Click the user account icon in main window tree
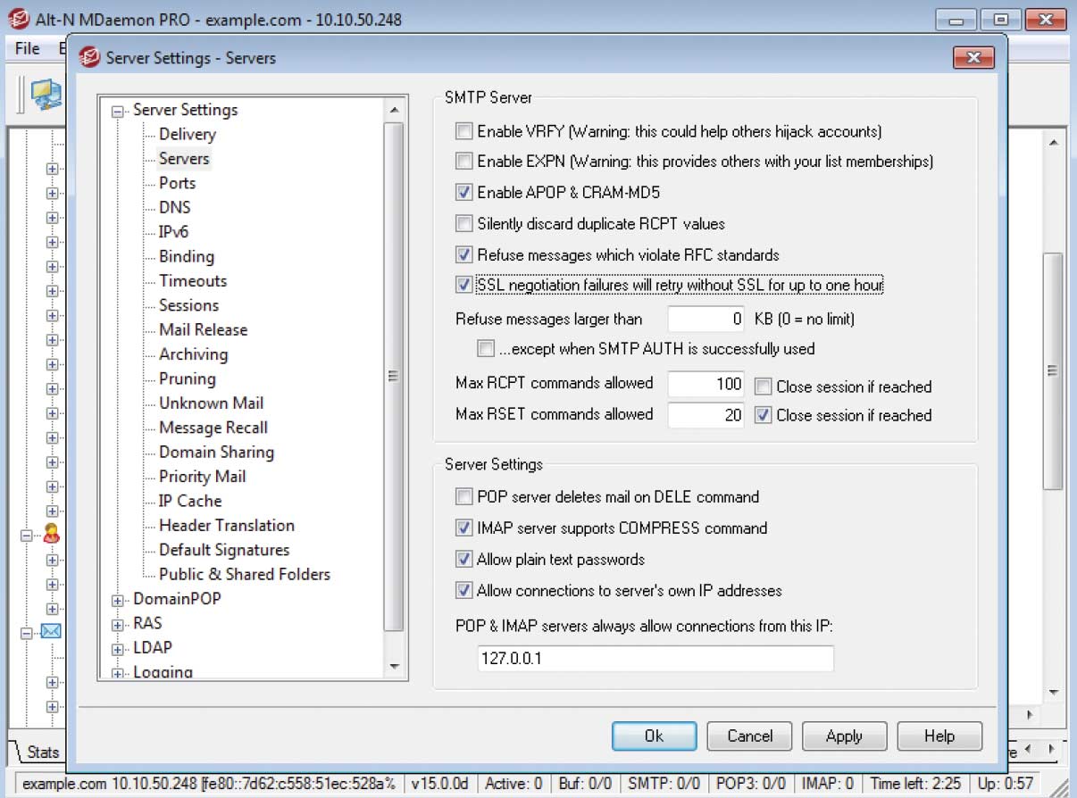Image resolution: width=1077 pixels, height=798 pixels. [x=51, y=535]
